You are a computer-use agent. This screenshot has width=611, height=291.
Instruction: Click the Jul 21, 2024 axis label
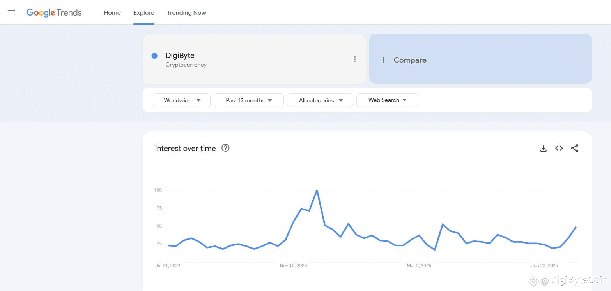coord(168,266)
